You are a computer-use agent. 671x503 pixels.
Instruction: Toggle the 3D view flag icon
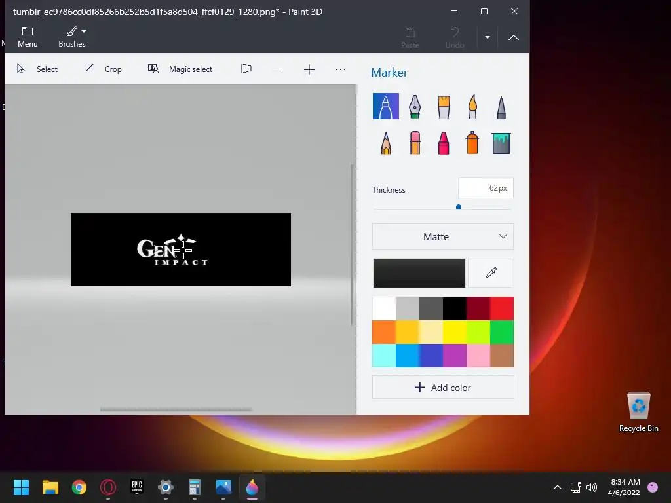click(x=246, y=69)
